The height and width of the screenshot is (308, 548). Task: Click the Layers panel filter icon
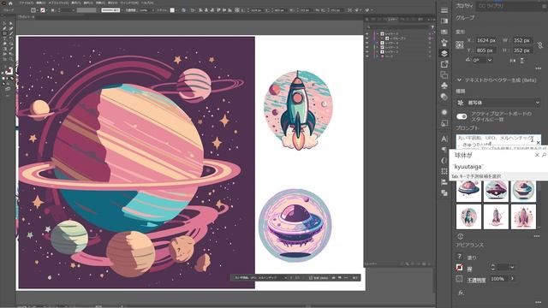click(432, 27)
